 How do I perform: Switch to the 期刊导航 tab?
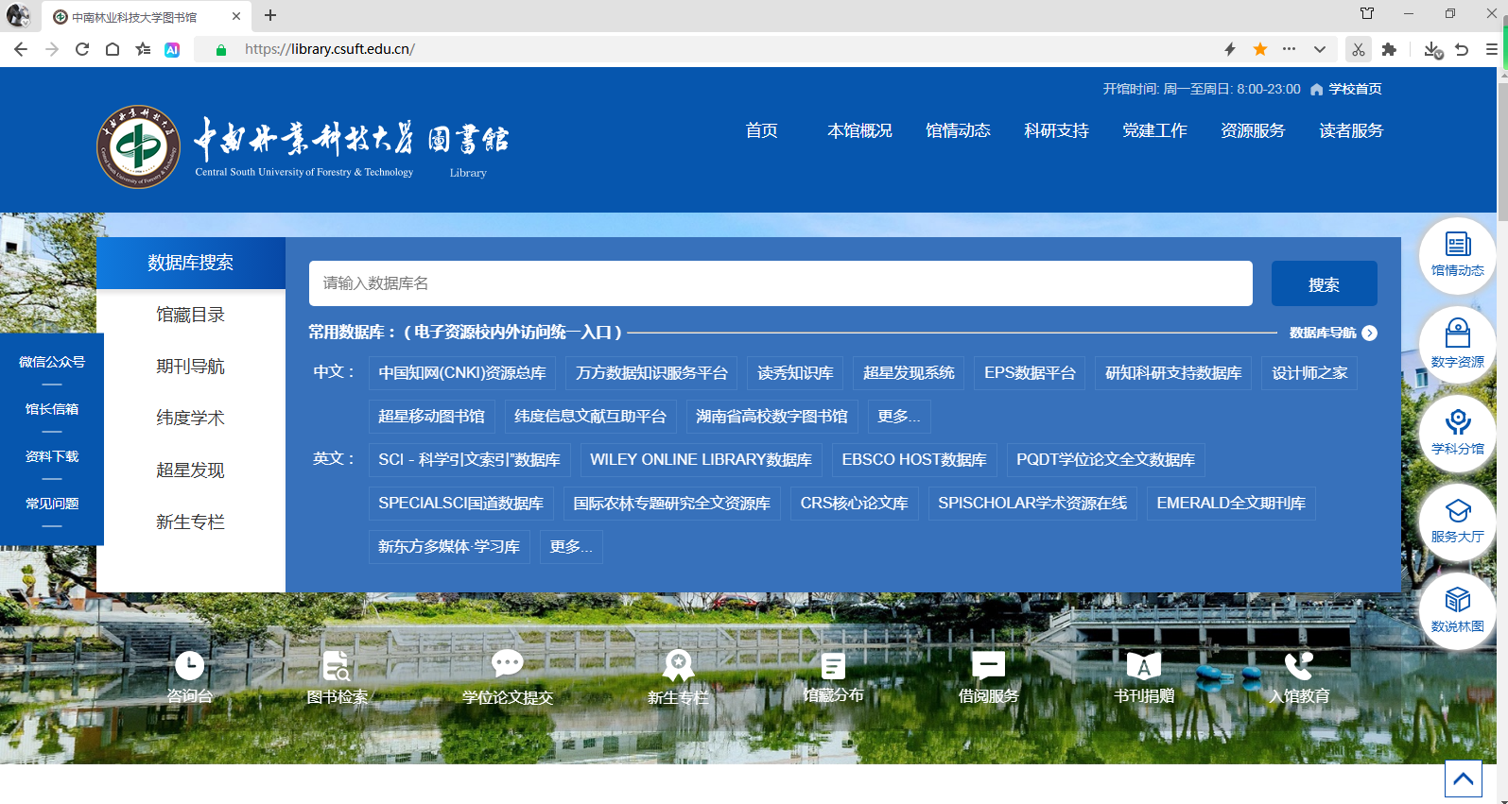191,367
